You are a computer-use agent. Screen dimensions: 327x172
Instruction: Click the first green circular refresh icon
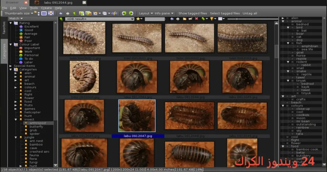coord(124,13)
